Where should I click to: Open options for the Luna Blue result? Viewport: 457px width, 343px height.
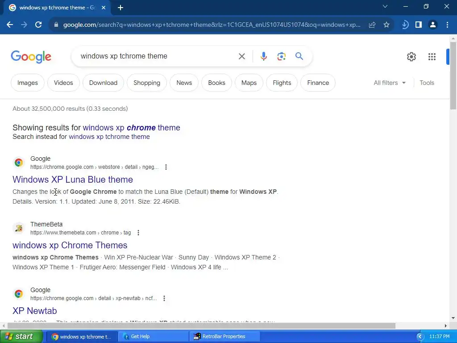(166, 167)
